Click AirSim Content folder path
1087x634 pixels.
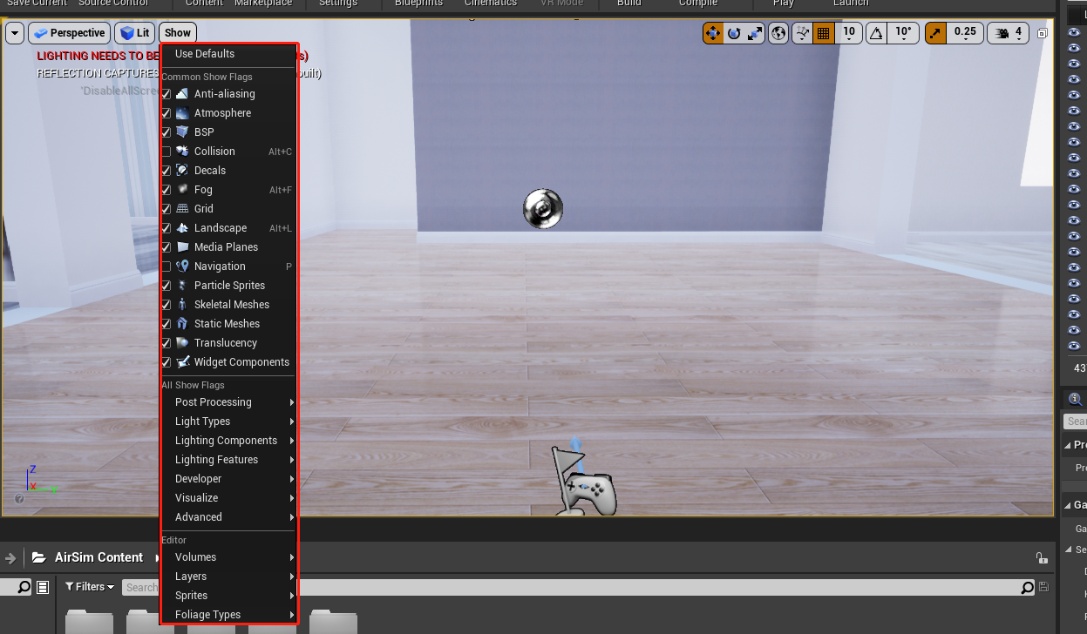click(x=99, y=557)
